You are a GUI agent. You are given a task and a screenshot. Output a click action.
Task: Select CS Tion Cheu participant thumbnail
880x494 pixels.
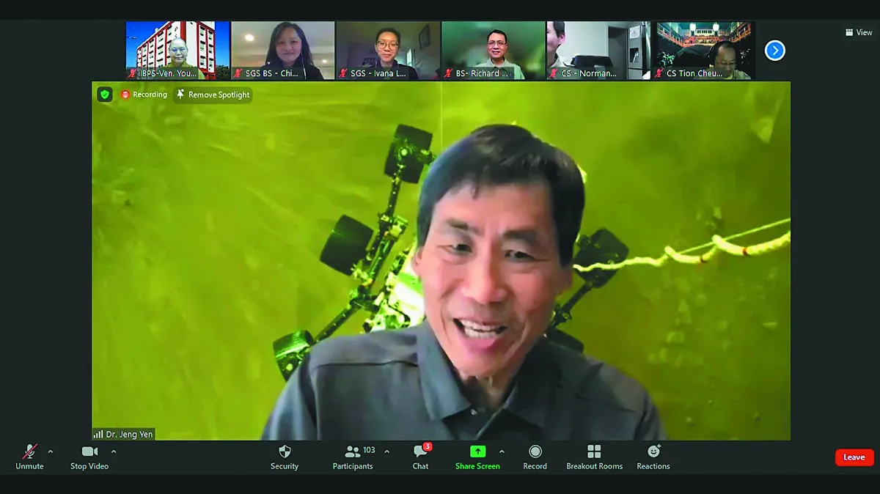coord(704,50)
